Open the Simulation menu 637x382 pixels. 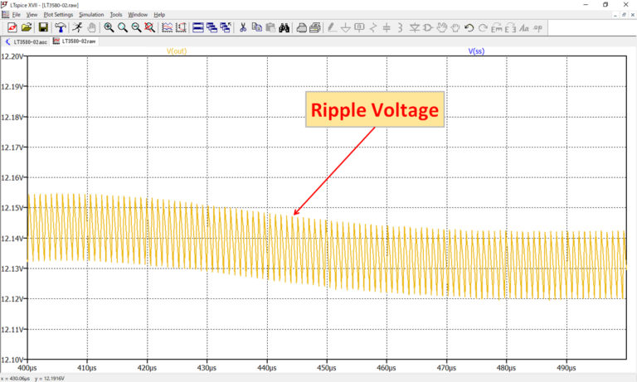91,14
